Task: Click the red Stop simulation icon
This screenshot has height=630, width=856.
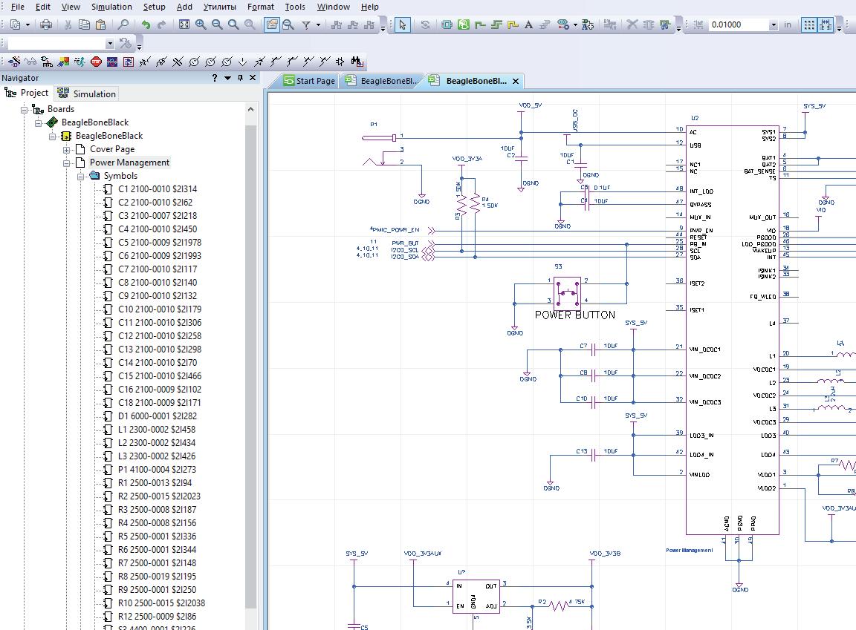Action: [x=96, y=62]
